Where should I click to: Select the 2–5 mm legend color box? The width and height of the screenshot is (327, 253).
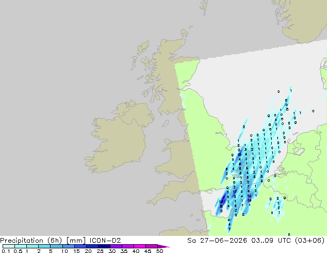click(x=44, y=246)
